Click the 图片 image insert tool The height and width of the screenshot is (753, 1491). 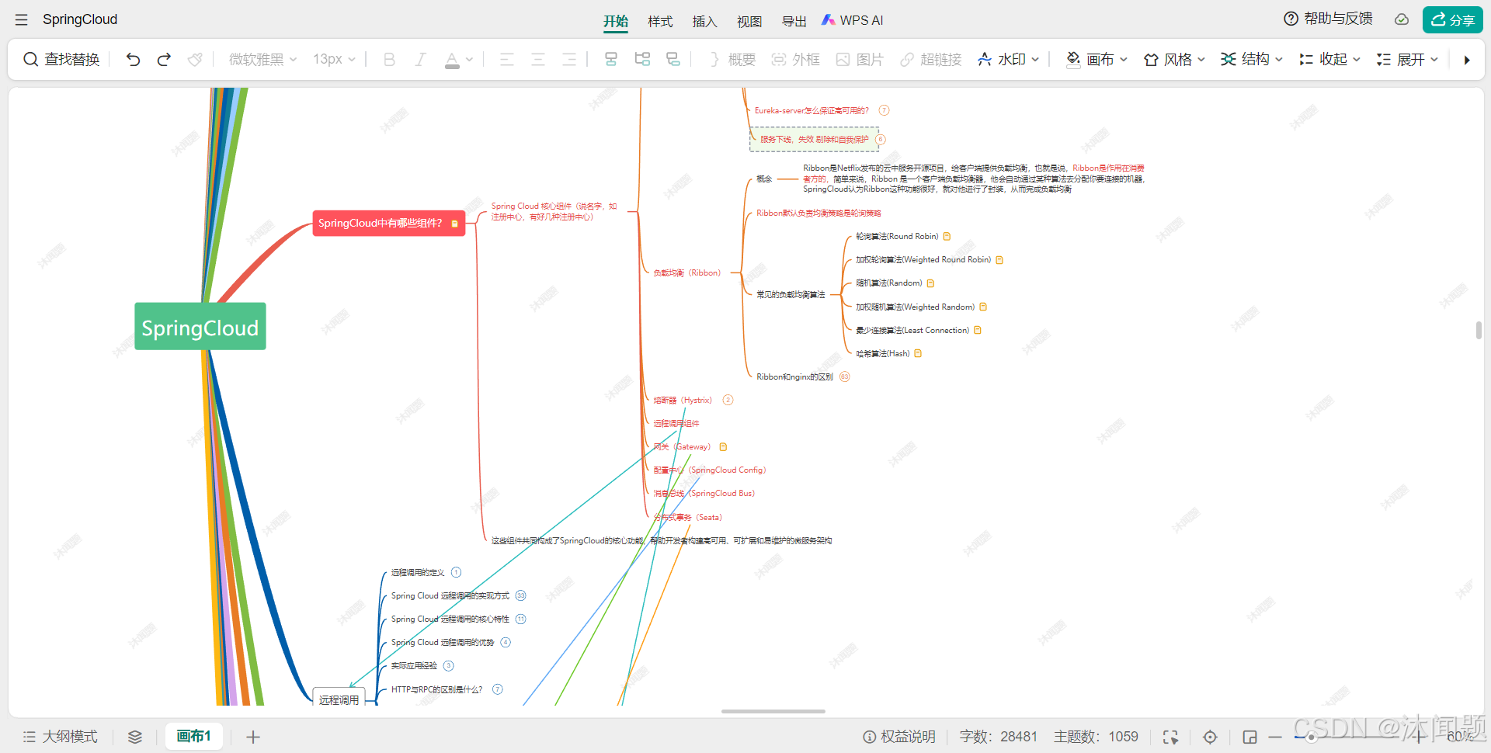click(x=860, y=60)
